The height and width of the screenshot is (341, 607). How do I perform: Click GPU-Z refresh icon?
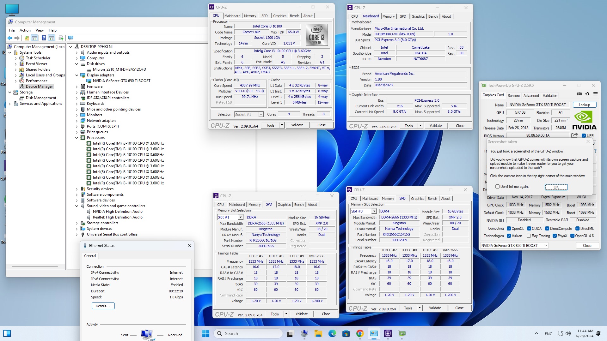587,94
